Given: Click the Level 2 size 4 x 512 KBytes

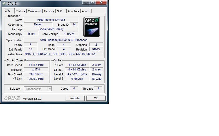Looking at the screenshot, I should [x=77, y=74].
